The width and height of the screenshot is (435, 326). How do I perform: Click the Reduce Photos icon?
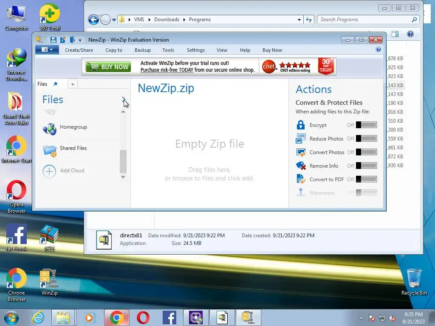coord(301,138)
